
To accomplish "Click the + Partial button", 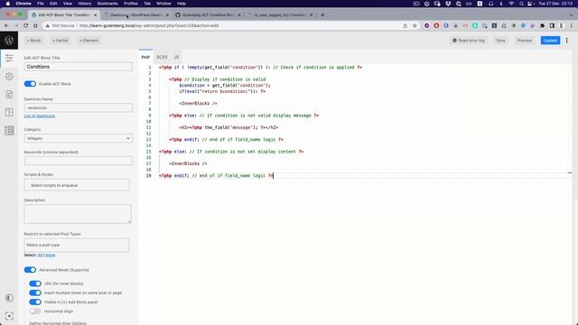I will (61, 40).
